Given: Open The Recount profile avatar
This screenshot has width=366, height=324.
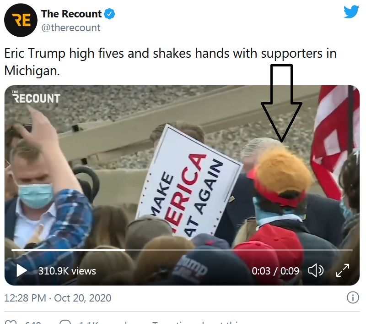Looking at the screenshot, I should point(21,20).
